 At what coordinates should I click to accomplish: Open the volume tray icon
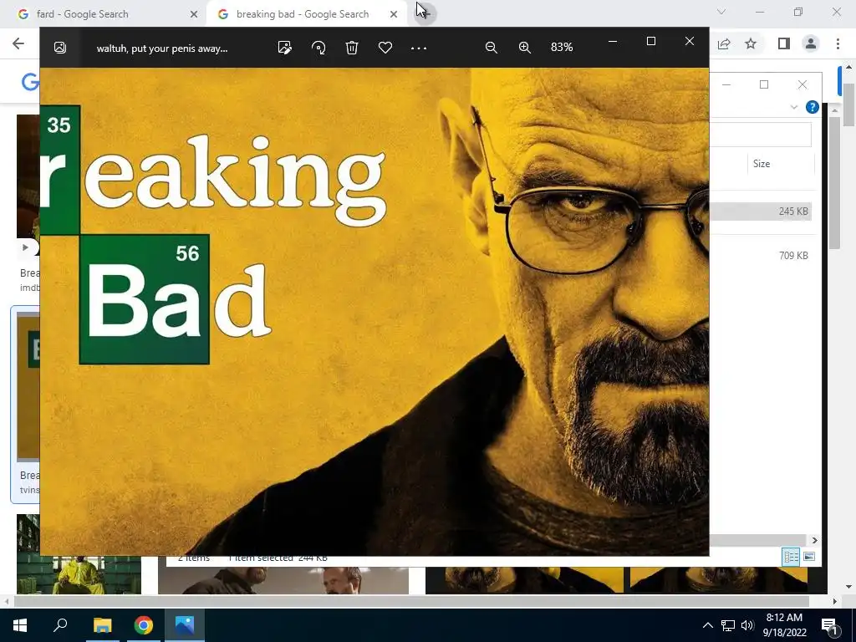(747, 625)
